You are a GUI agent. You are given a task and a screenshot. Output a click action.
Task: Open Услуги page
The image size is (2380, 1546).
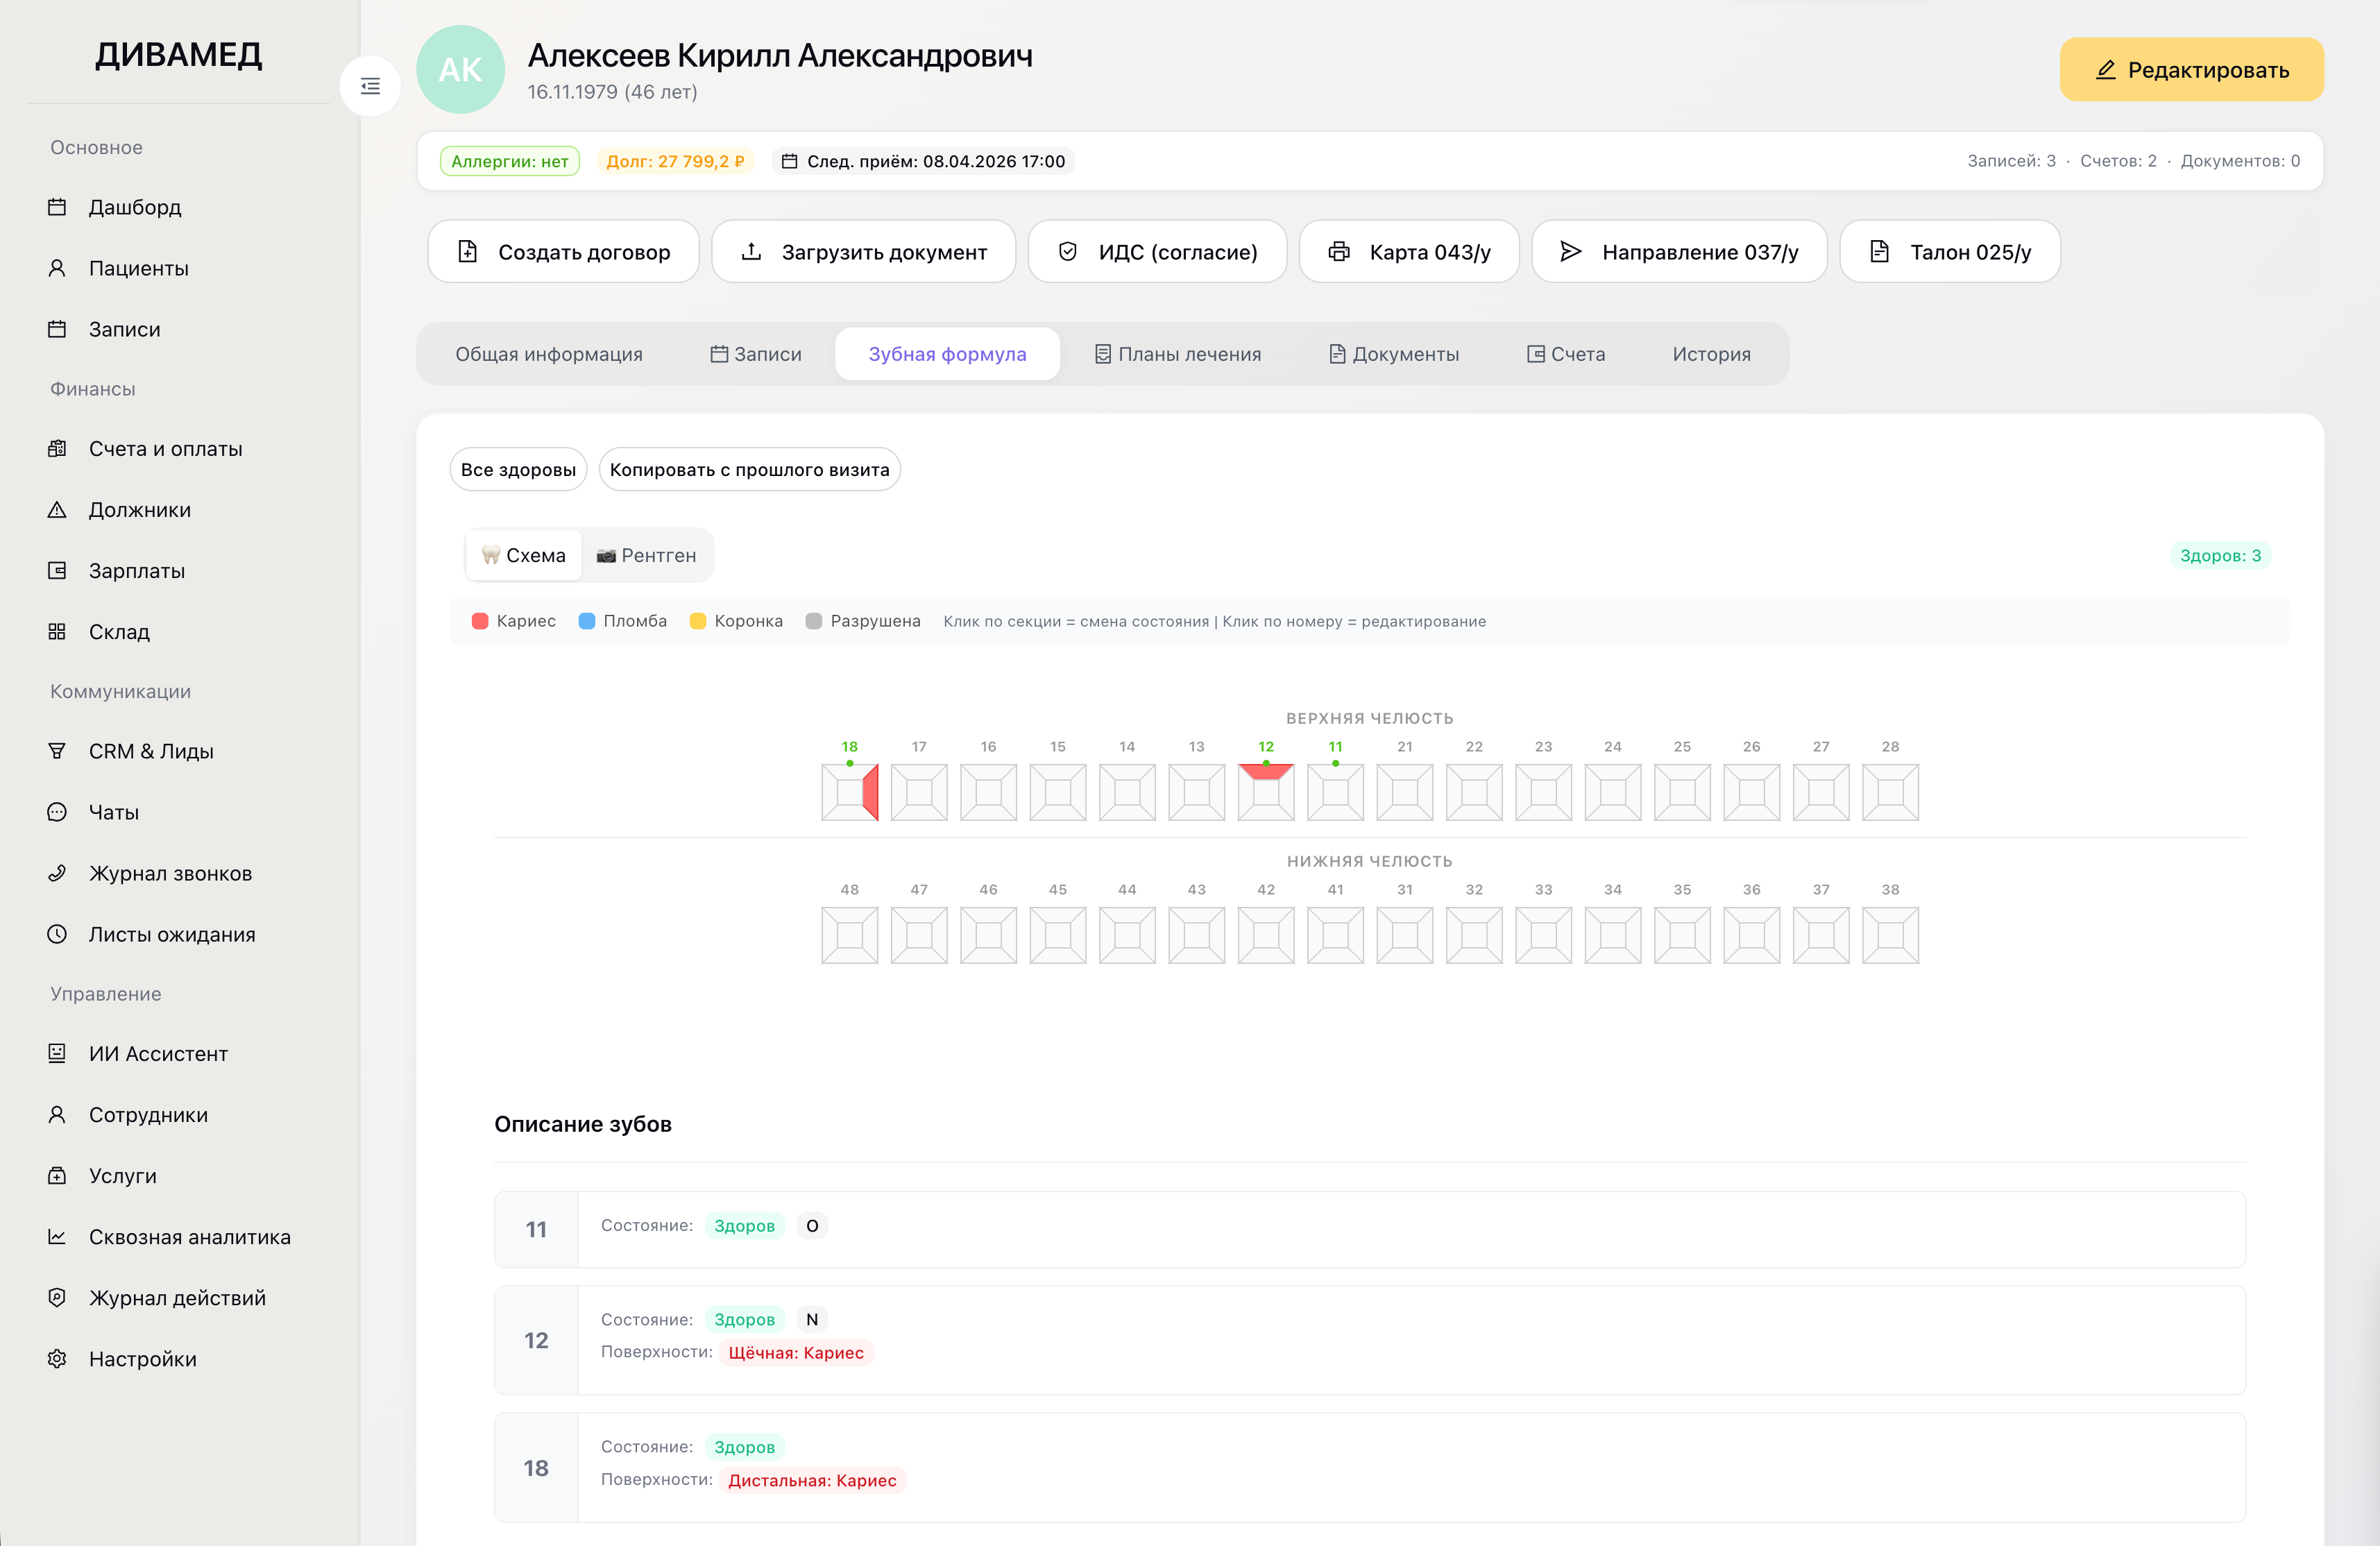click(x=122, y=1176)
